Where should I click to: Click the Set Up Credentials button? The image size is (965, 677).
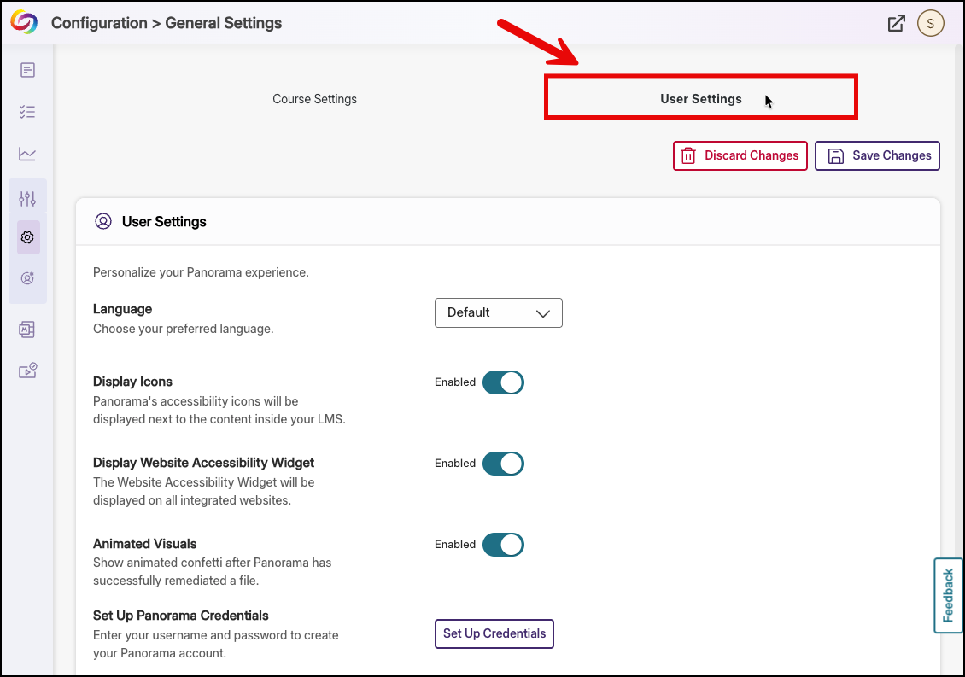pos(494,634)
